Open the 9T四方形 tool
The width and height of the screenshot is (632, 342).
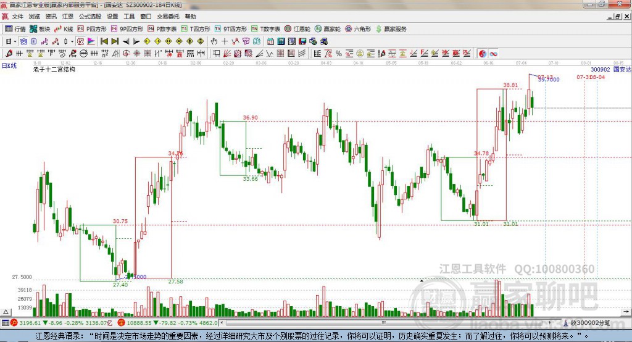231,29
